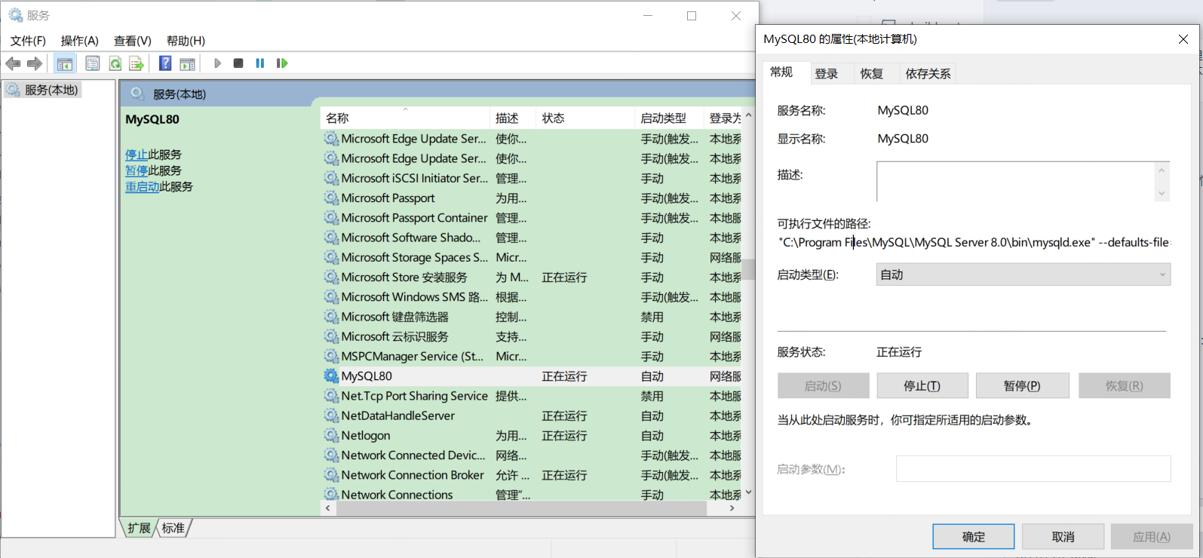
Task: Open Properties via toolbar icon
Action: point(92,63)
